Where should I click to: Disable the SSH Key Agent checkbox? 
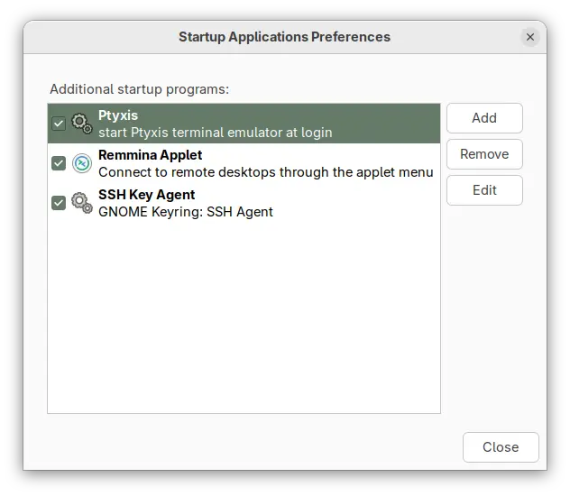tap(59, 203)
